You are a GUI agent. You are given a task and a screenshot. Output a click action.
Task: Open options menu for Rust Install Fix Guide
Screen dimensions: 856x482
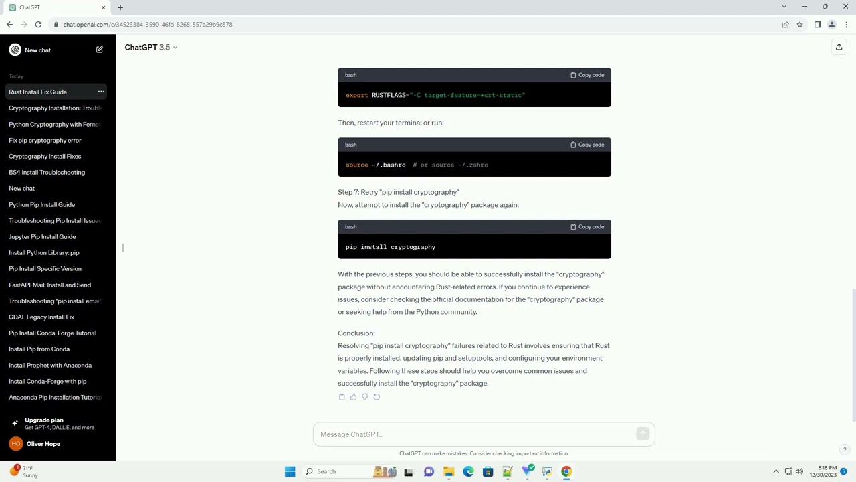(101, 92)
